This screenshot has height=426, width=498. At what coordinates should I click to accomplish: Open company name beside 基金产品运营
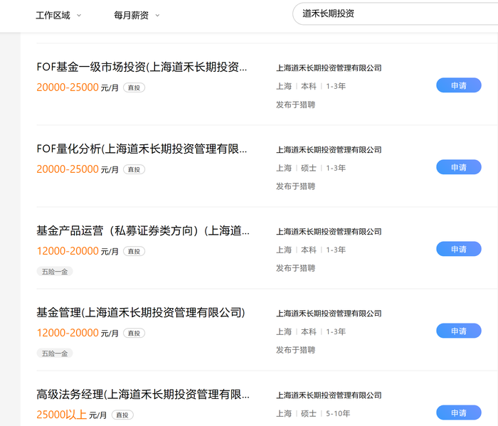coord(329,232)
